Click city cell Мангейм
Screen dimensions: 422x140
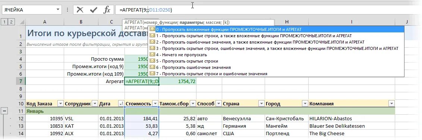pyautogui.click(x=287, y=126)
